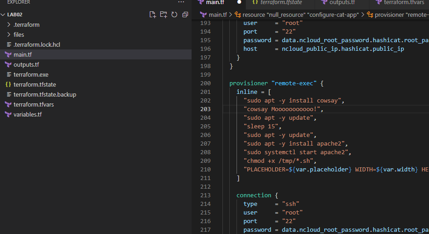Open the terraform.tfvars editor tab
This screenshot has height=234, width=429.
coord(400,2)
